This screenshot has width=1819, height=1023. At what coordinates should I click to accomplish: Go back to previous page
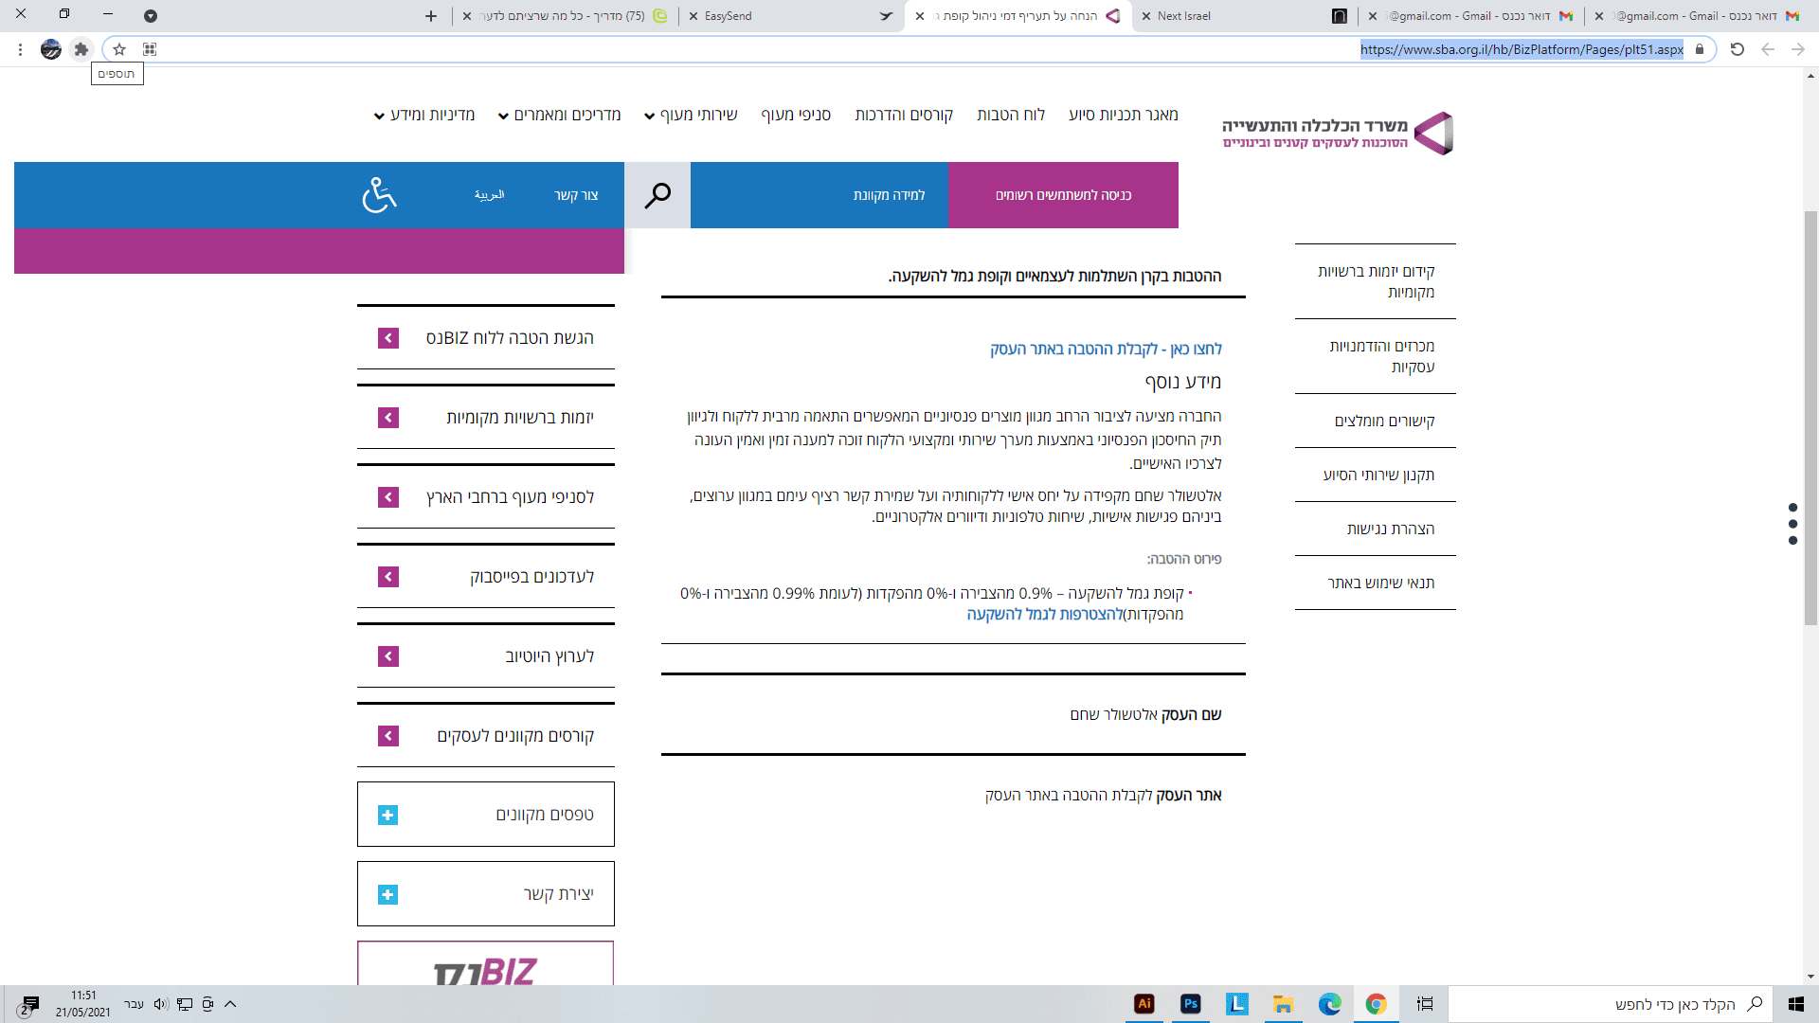point(1768,49)
